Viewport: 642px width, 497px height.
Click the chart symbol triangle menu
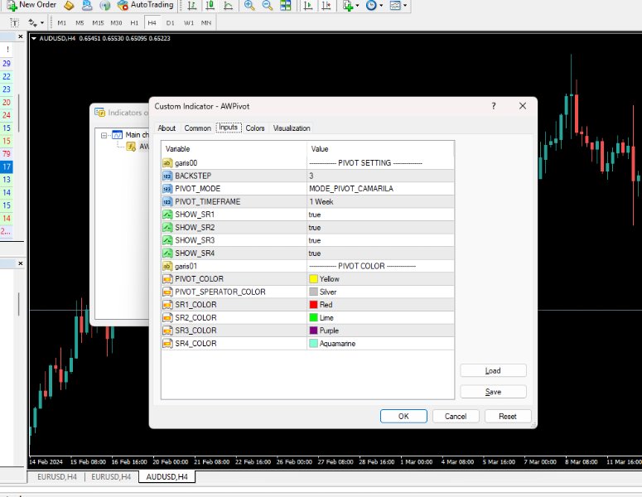point(34,38)
